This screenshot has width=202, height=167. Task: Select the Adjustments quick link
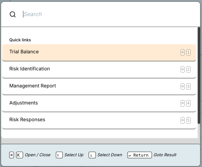[99, 104]
